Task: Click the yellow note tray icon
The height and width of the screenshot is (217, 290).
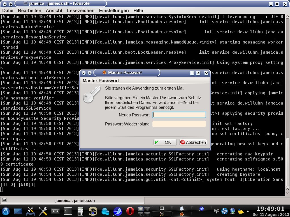Action: pos(240,211)
